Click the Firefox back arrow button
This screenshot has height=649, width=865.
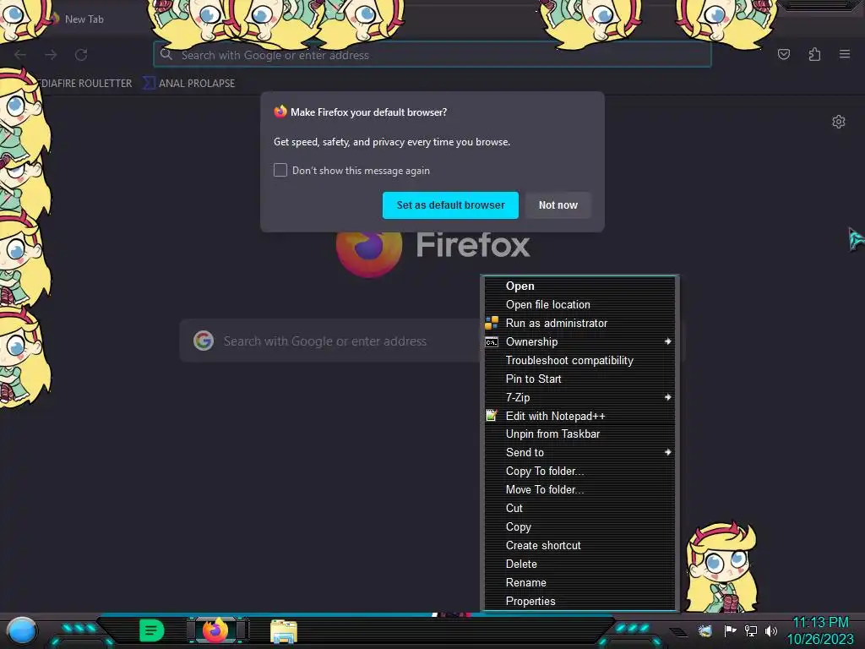pyautogui.click(x=20, y=55)
